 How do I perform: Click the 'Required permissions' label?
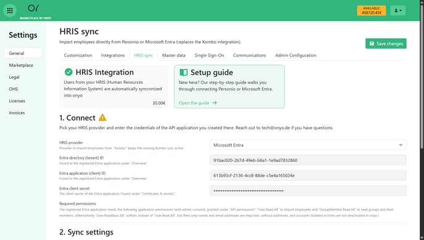pyautogui.click(x=78, y=204)
